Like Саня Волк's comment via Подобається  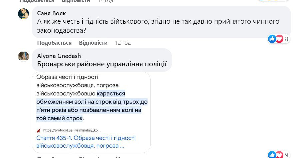54,43
